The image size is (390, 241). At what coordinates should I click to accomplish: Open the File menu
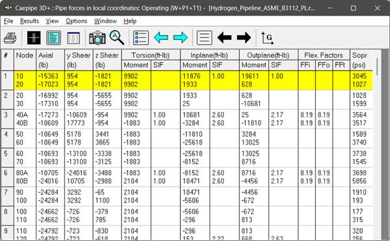point(8,21)
